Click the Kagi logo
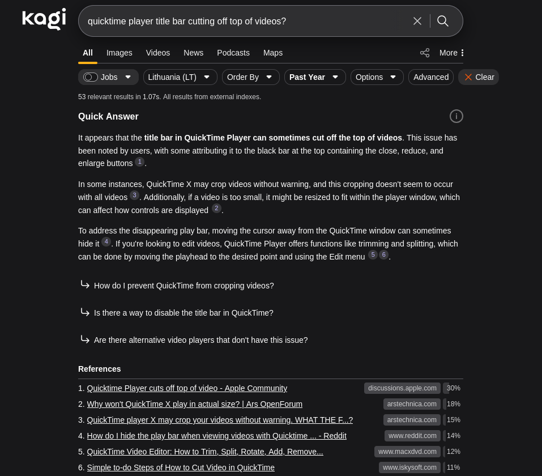Screen dimensions: 542x476 (44, 19)
